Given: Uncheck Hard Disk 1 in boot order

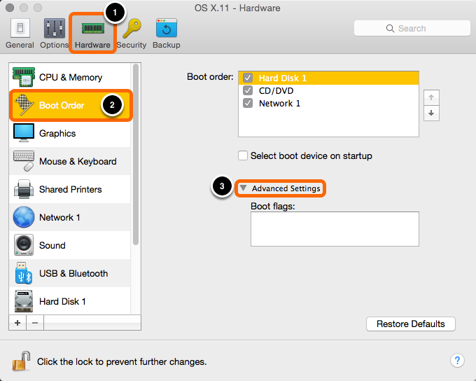Looking at the screenshot, I should (x=248, y=78).
